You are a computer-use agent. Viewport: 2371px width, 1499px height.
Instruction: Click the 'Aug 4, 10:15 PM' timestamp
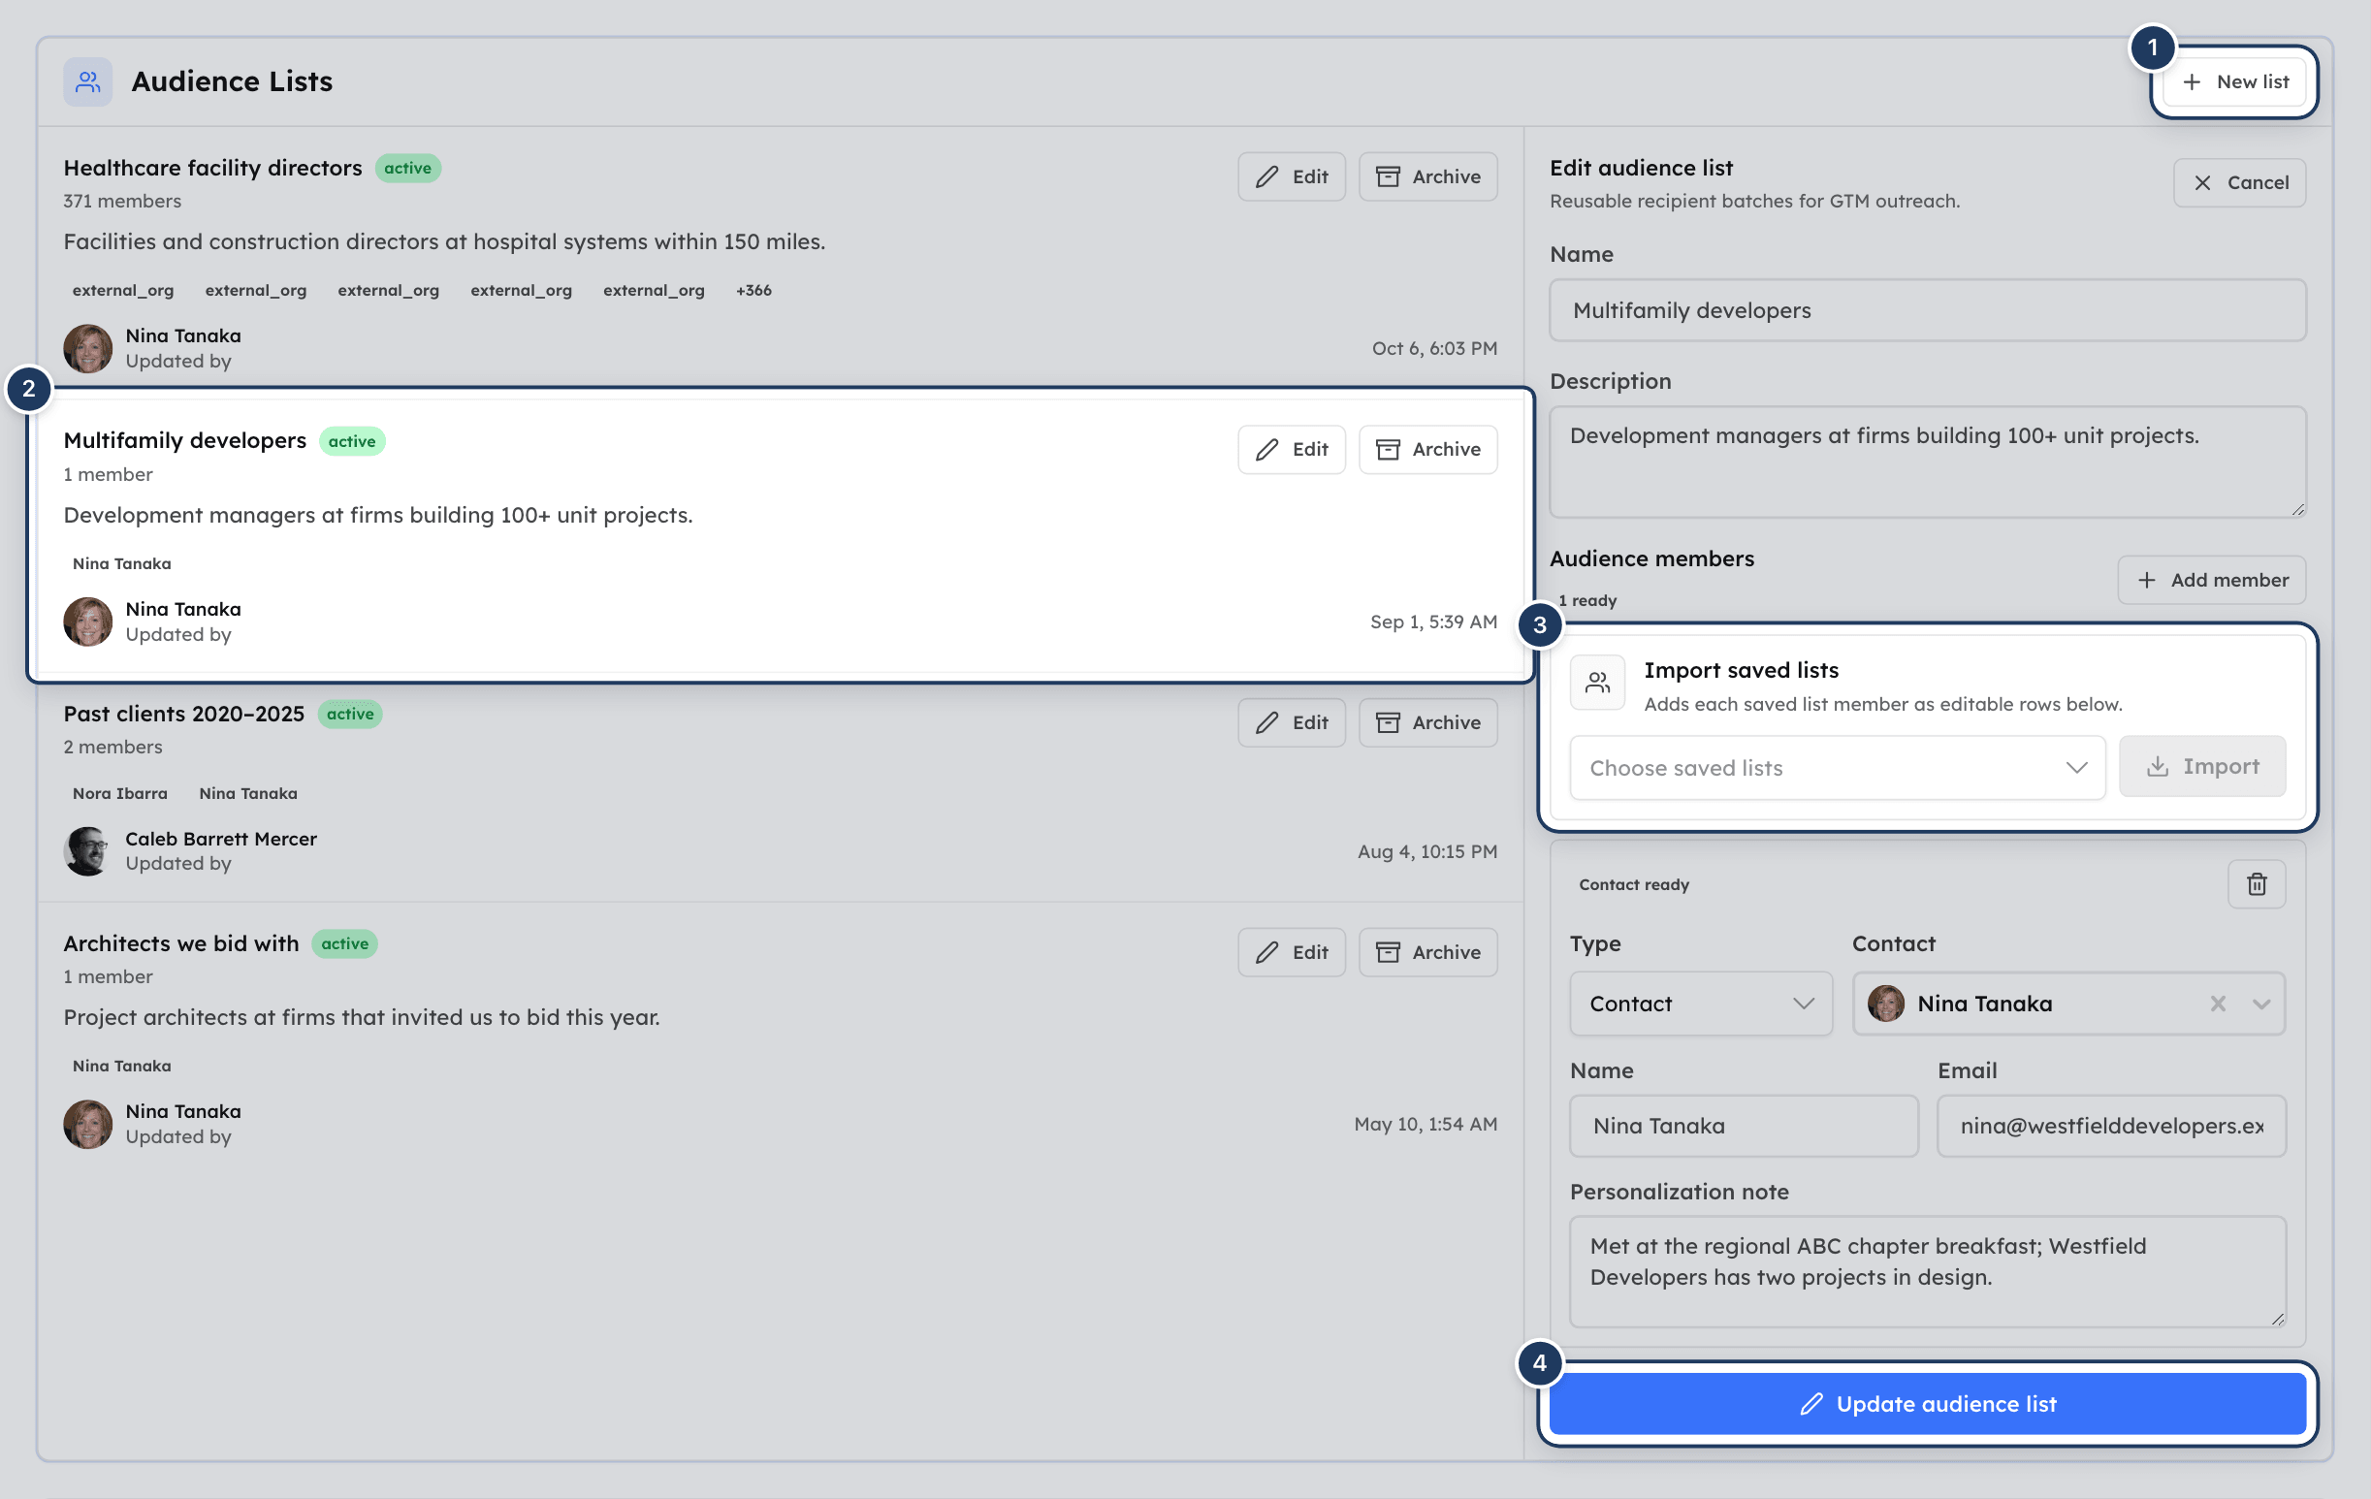click(x=1426, y=851)
